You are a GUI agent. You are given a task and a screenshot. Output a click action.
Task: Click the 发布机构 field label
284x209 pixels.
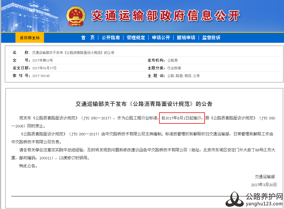point(156,60)
